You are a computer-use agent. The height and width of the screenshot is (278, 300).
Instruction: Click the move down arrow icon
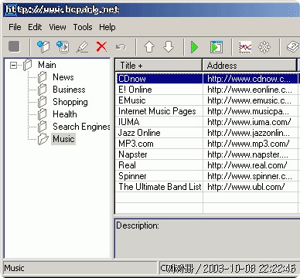click(169, 47)
